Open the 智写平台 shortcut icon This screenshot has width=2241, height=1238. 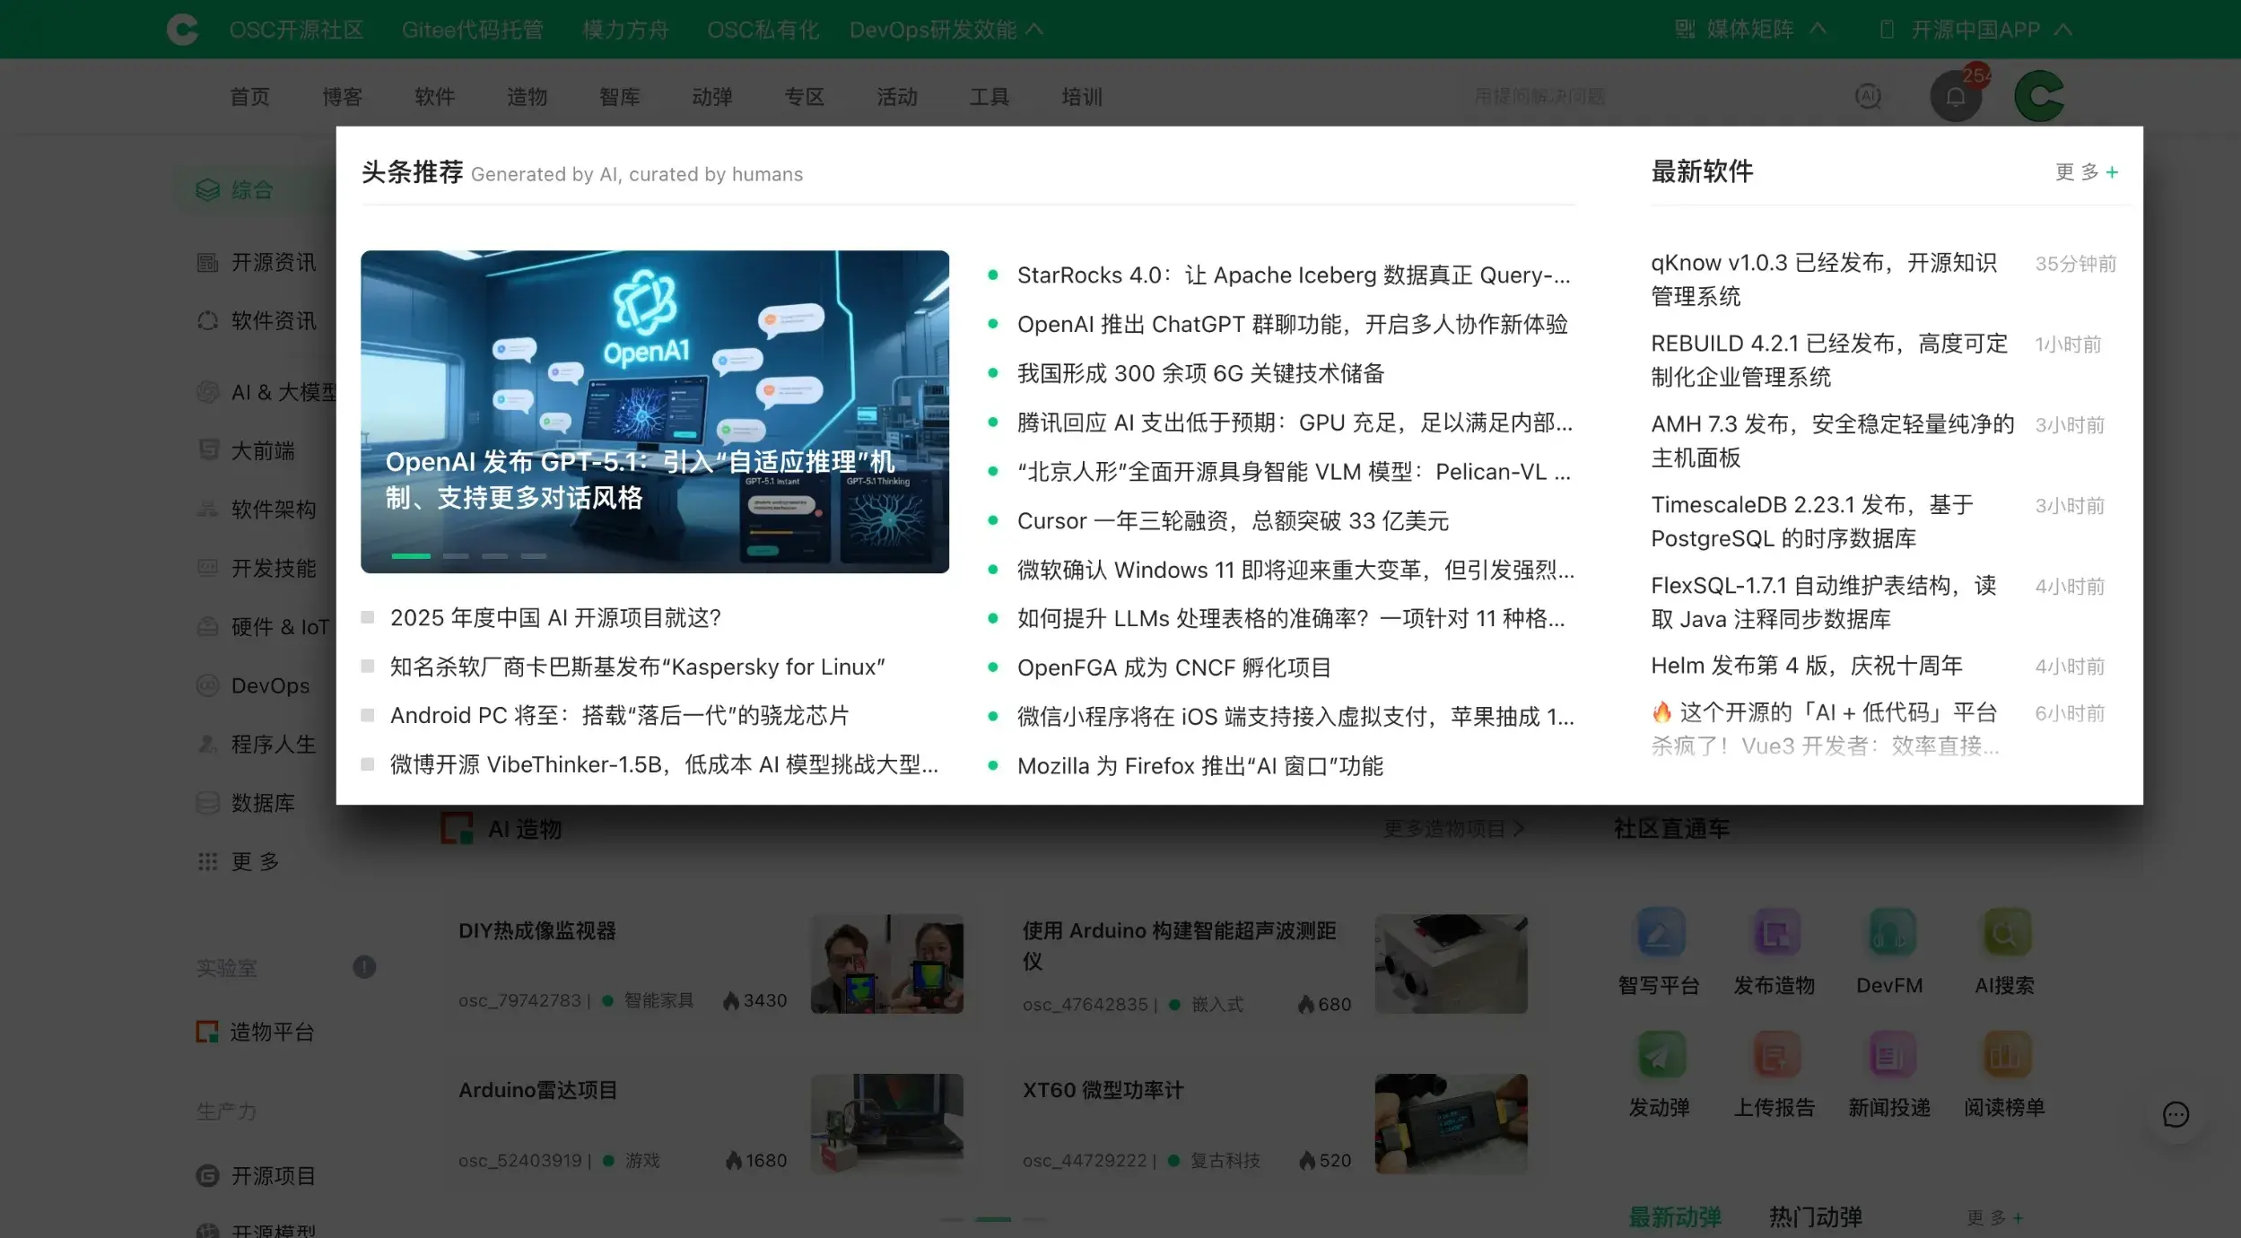(x=1660, y=933)
